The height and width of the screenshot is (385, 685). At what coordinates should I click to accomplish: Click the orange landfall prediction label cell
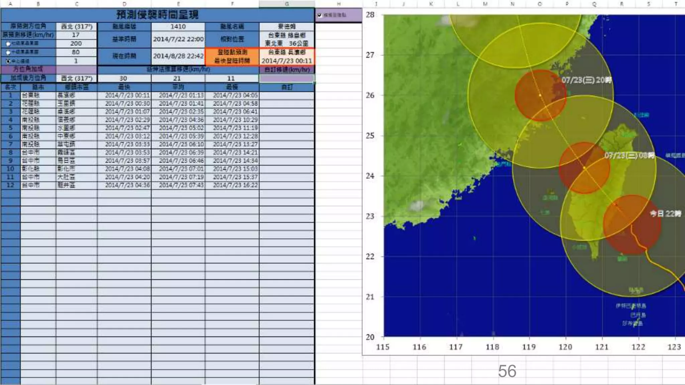(232, 56)
